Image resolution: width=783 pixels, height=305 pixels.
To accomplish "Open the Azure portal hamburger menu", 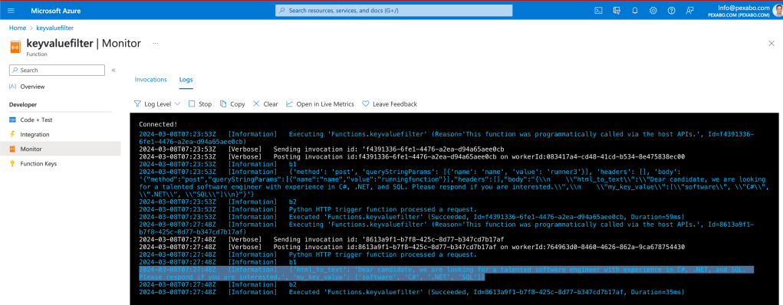I will (x=11, y=11).
